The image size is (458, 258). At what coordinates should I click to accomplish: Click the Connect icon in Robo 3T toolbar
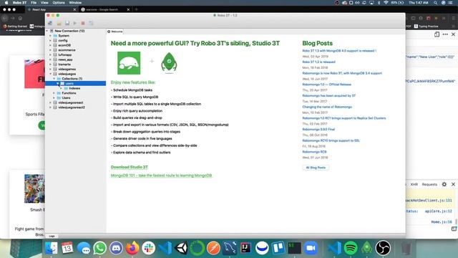coord(50,23)
